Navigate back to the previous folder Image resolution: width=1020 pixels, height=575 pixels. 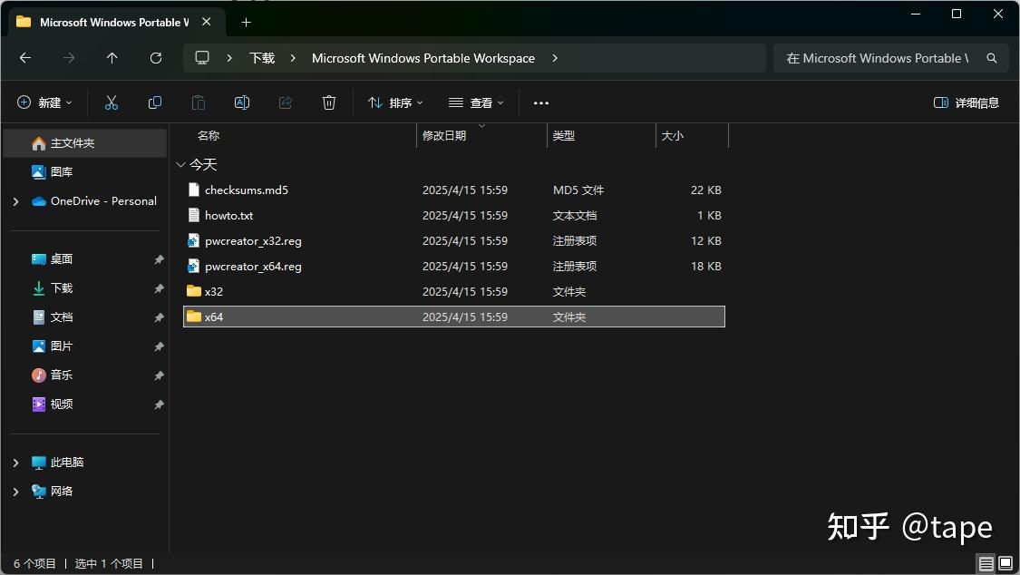[25, 57]
